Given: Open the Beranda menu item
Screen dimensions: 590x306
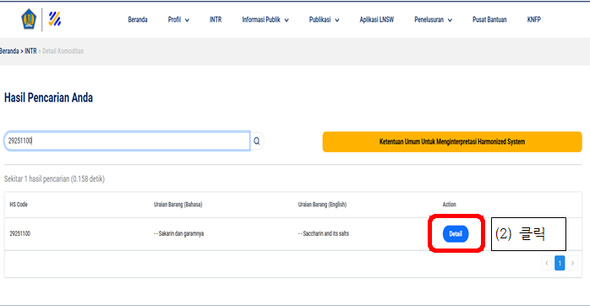Looking at the screenshot, I should click(138, 19).
